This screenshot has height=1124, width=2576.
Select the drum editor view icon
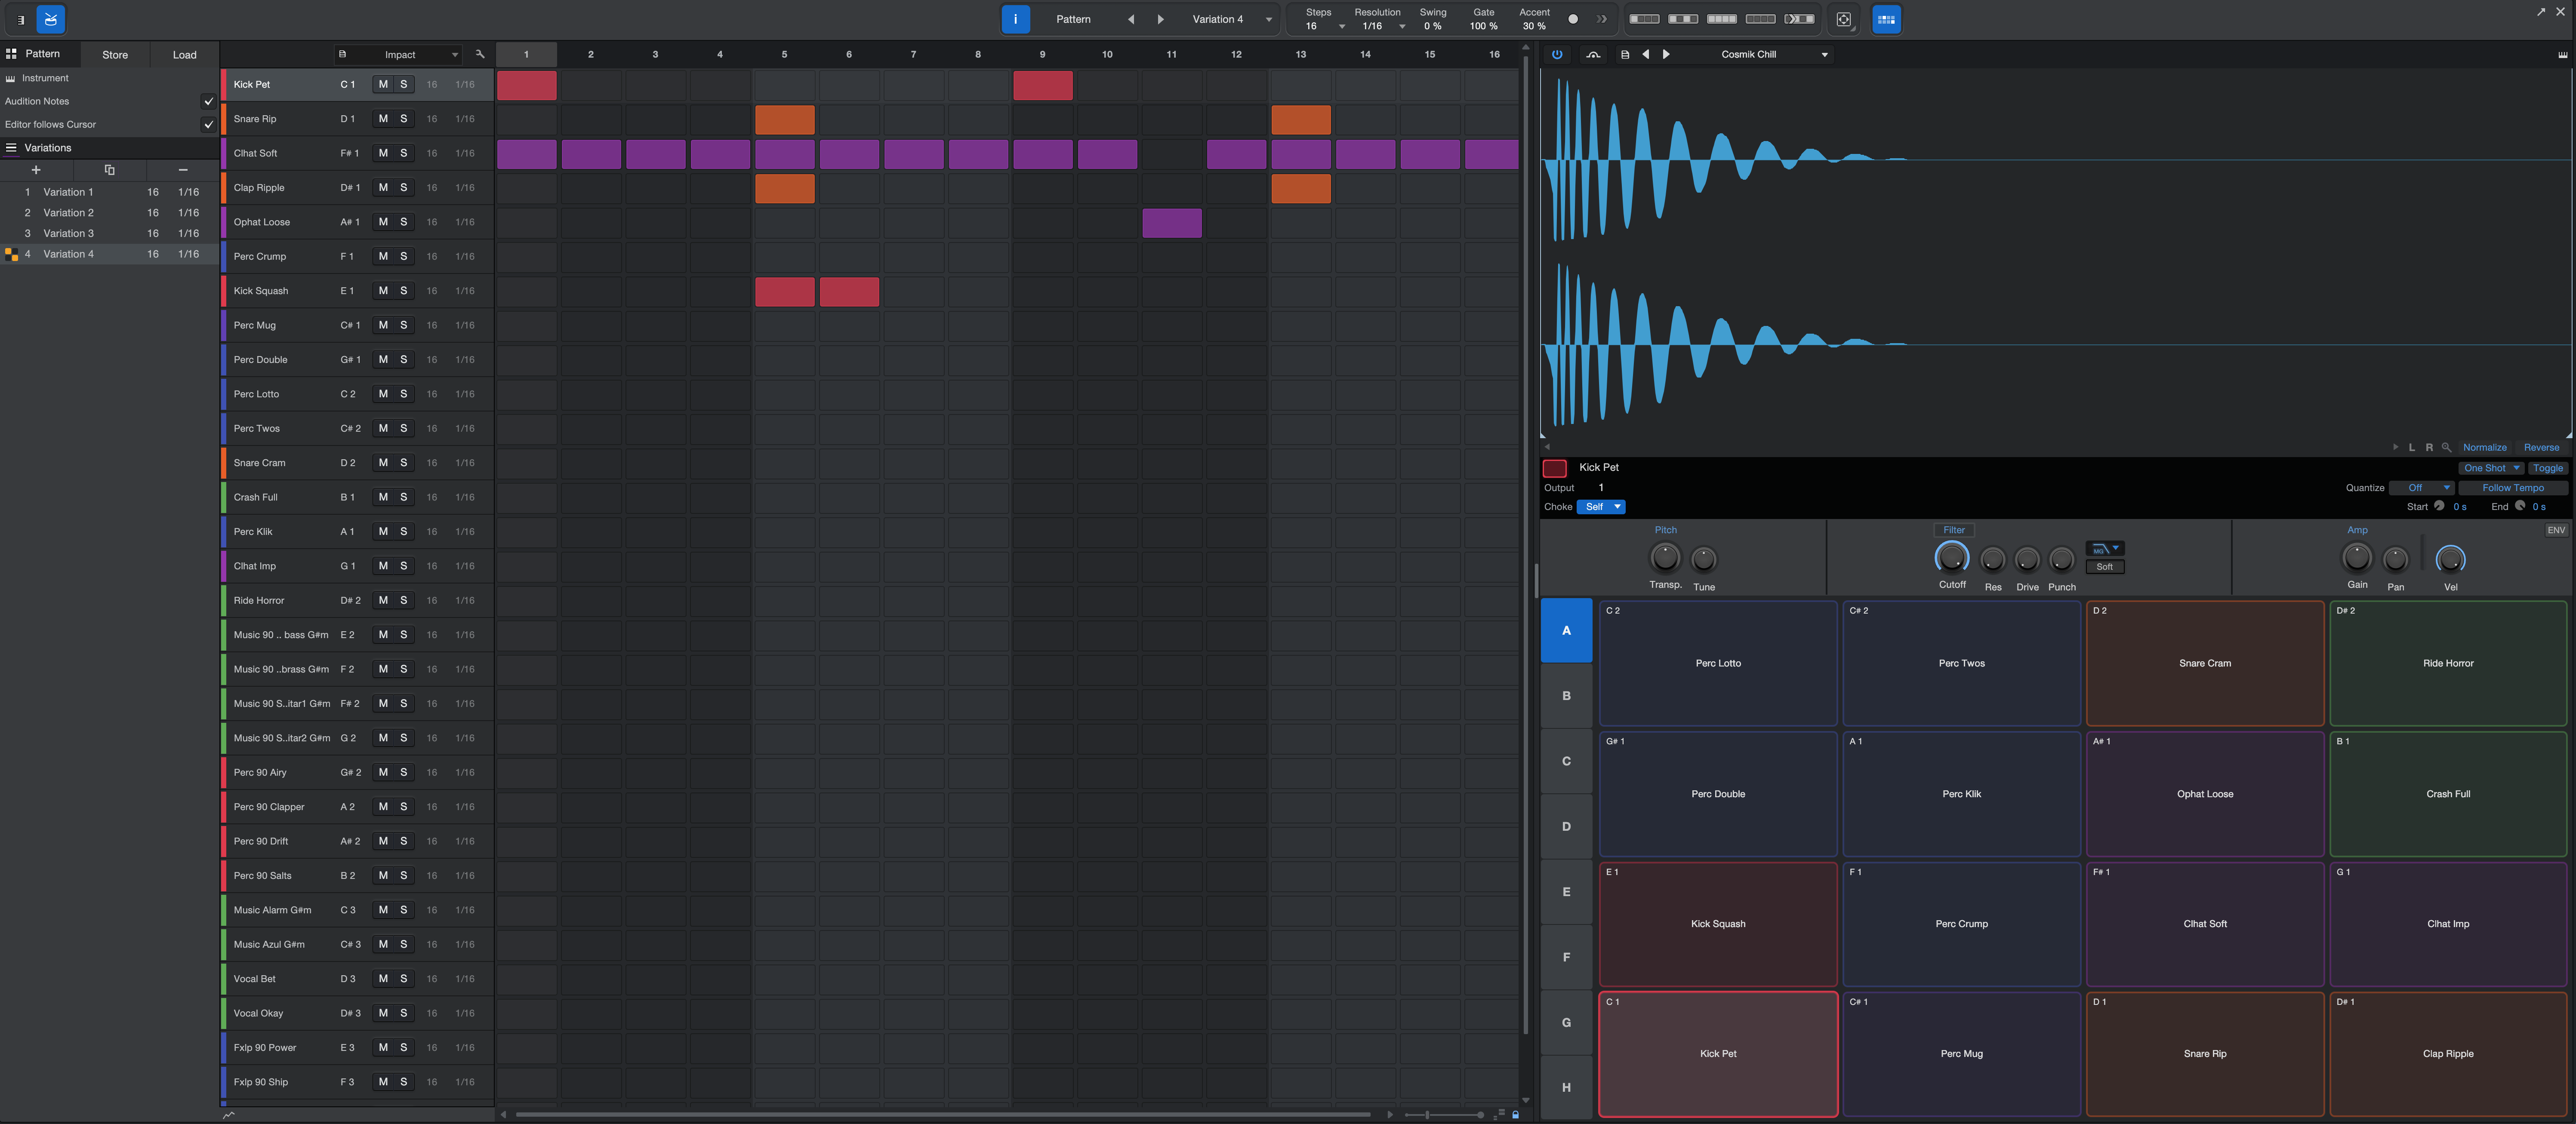[51, 19]
